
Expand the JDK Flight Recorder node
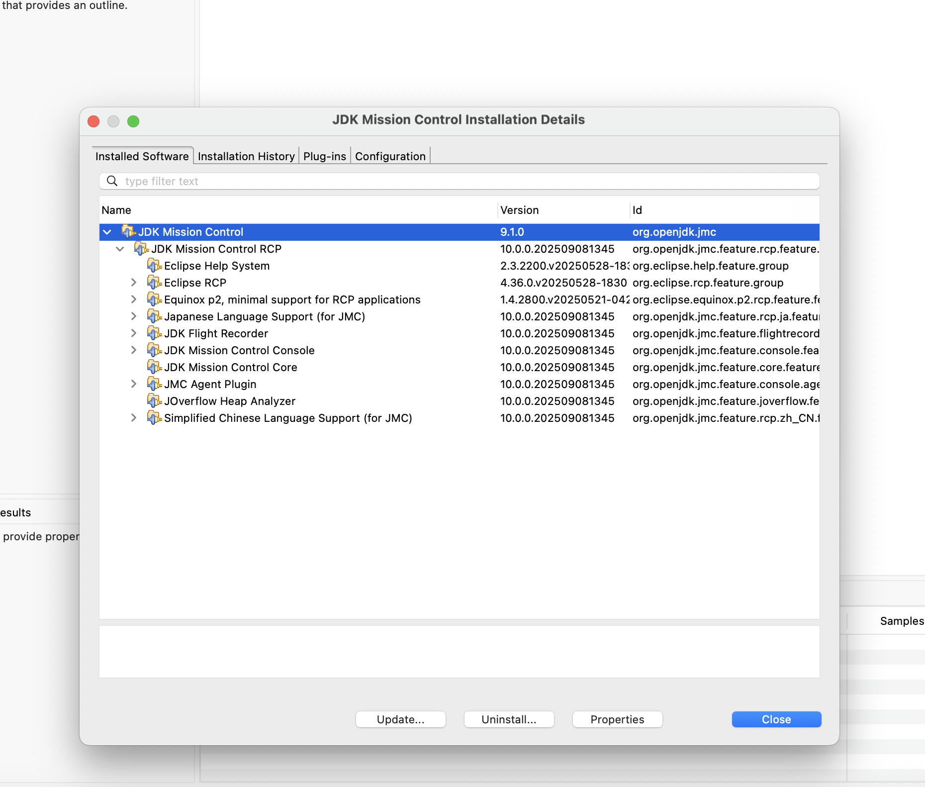(x=133, y=333)
